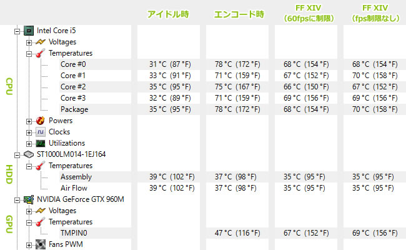Image resolution: width=406 pixels, height=250 pixels.
Task: Expand the Utilizations node
Action: click(x=29, y=144)
